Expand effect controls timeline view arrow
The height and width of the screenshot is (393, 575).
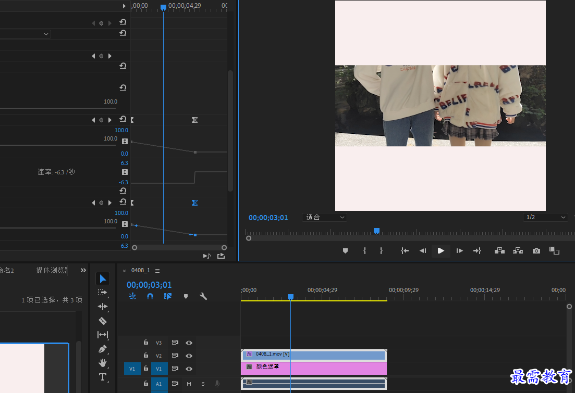point(124,6)
